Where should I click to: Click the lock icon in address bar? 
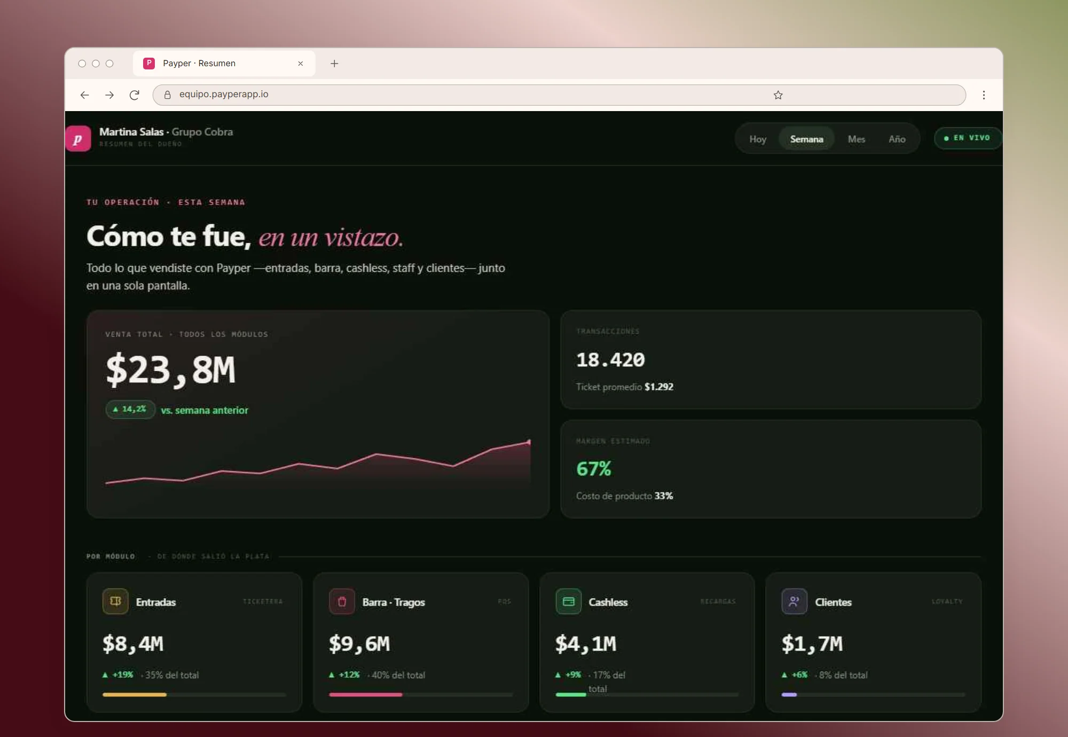click(167, 95)
